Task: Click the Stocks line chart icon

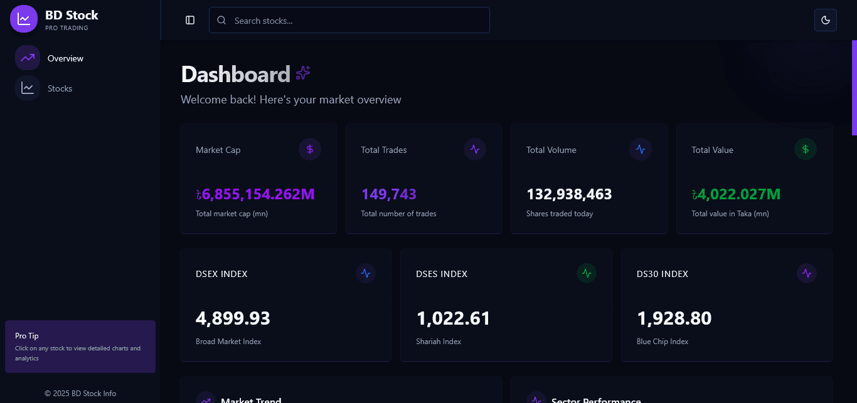Action: click(x=28, y=88)
